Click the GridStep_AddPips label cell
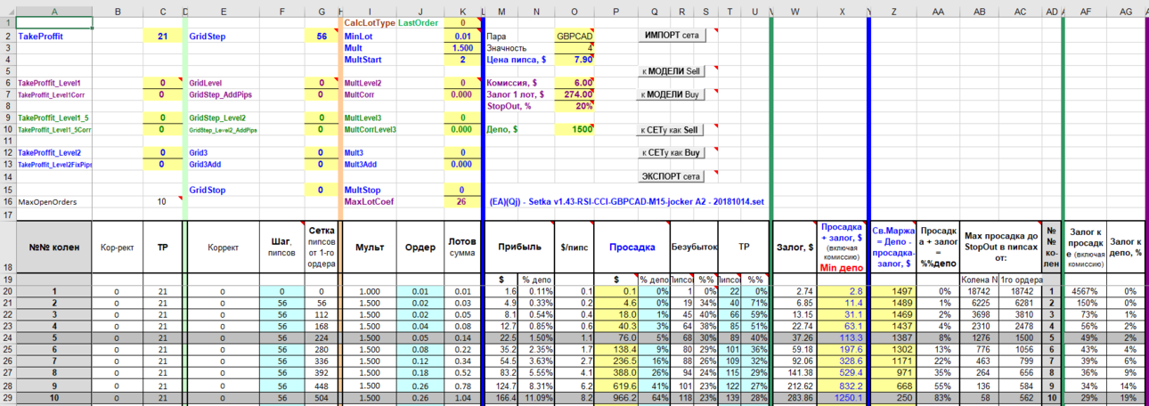The image size is (1149, 406). click(x=223, y=94)
